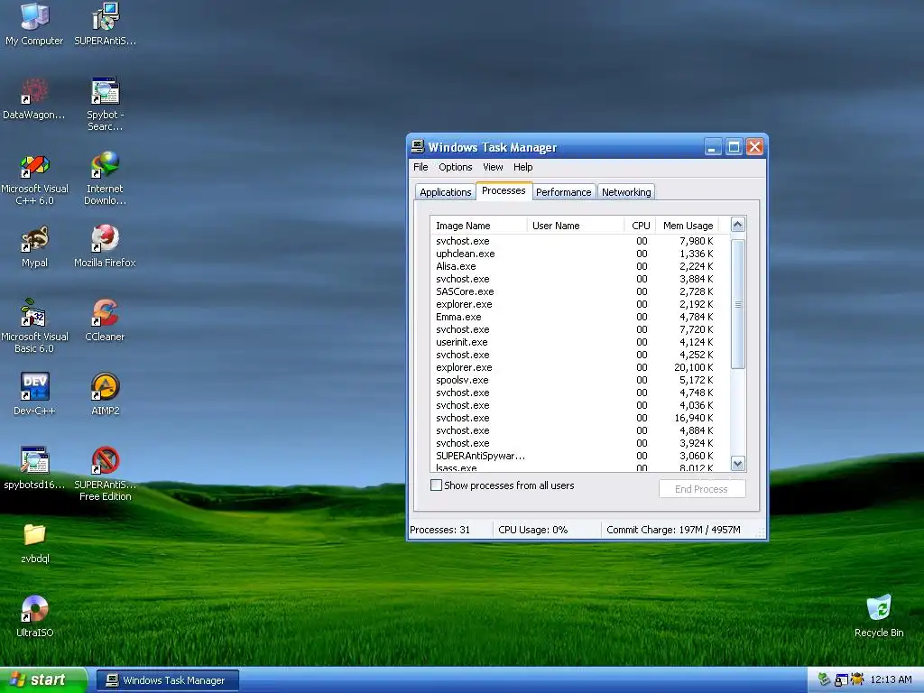Click Task Manager title bar icon
924x693 pixels.
coord(418,146)
